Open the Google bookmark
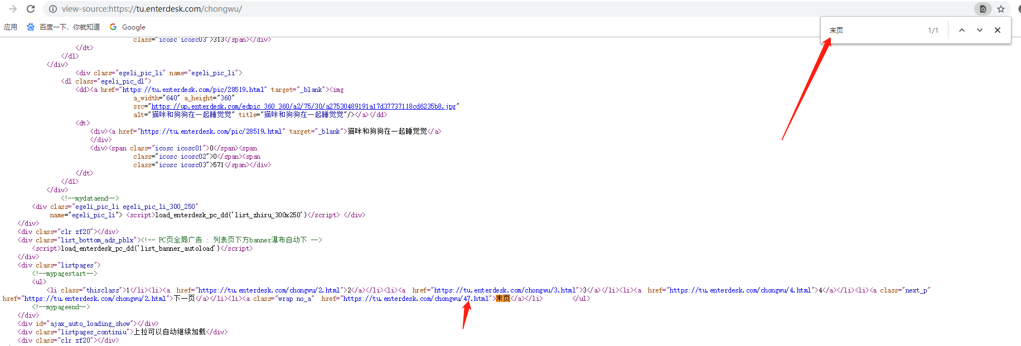Screen dimensions: 1021x346 [128, 27]
